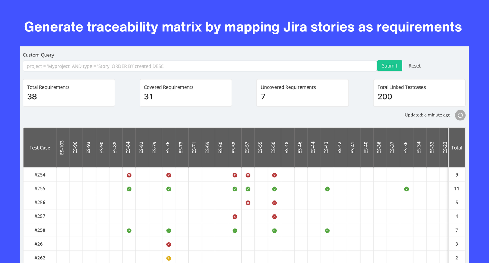Image resolution: width=489 pixels, height=263 pixels.
Task: Click the Uncovered Requirements card showing 7
Action: click(302, 93)
